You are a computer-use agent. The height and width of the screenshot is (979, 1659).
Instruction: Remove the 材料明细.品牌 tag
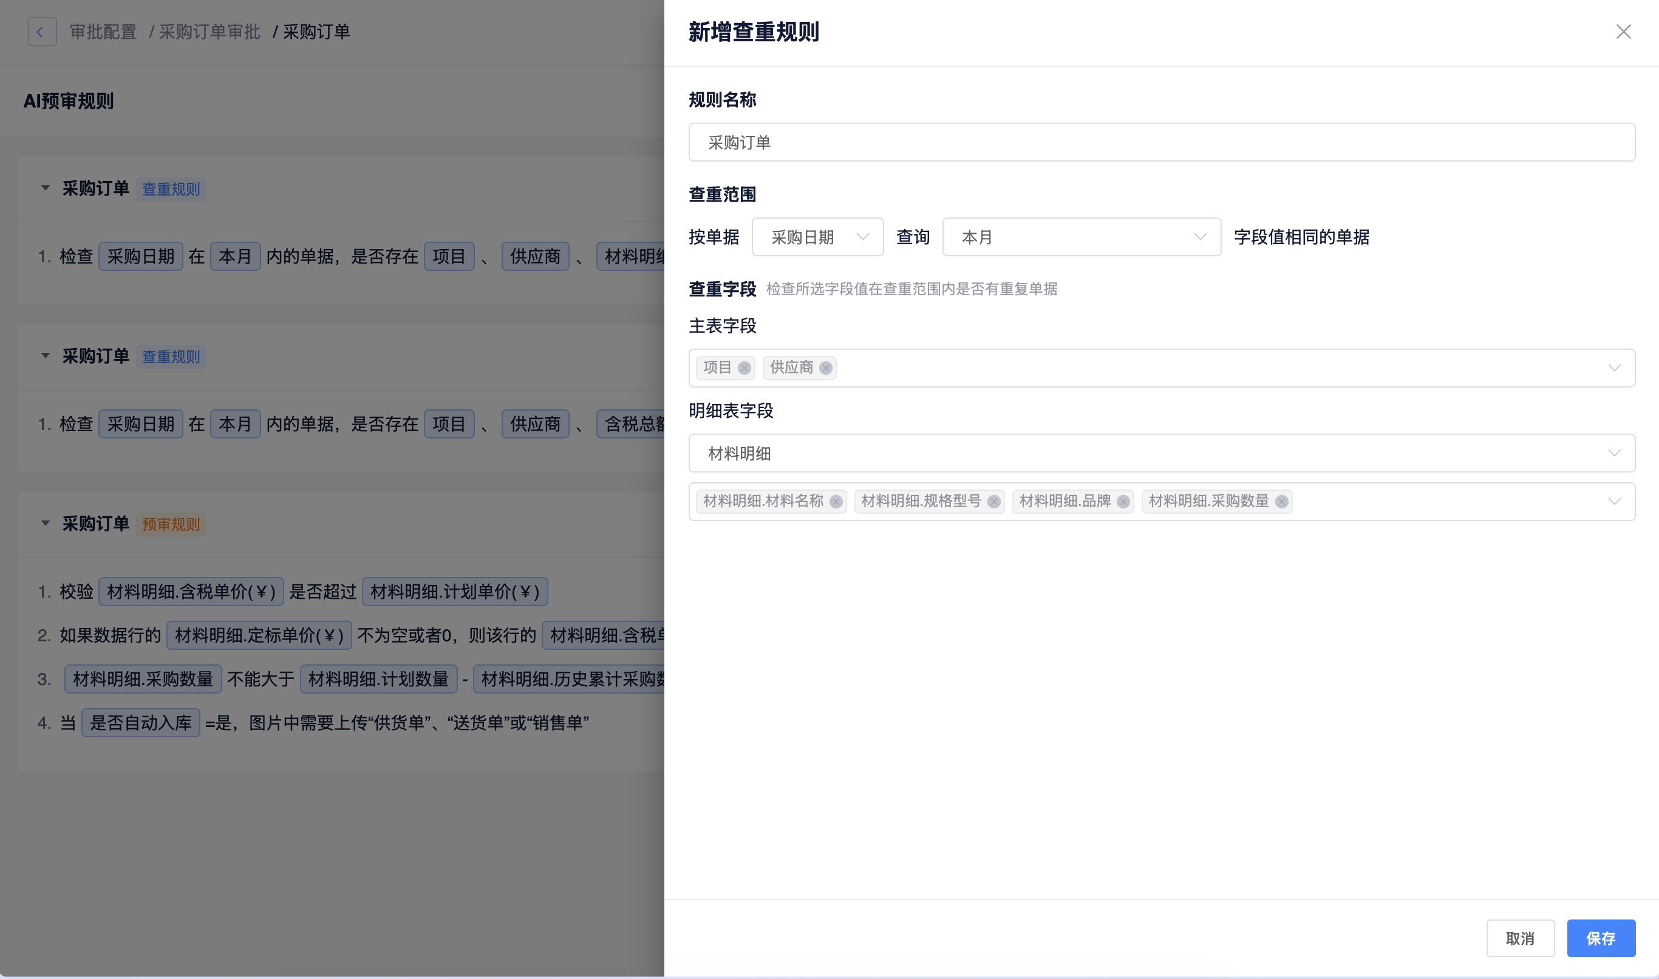point(1123,502)
